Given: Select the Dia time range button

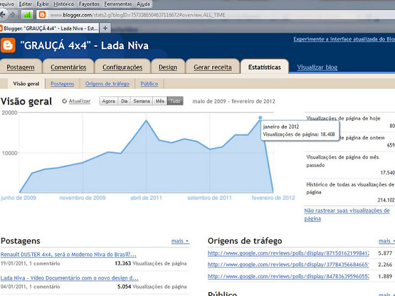Looking at the screenshot, I should [124, 101].
